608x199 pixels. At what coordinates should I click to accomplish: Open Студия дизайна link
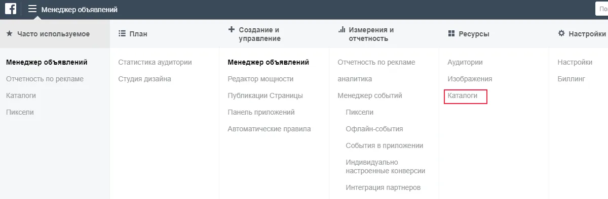pyautogui.click(x=144, y=79)
